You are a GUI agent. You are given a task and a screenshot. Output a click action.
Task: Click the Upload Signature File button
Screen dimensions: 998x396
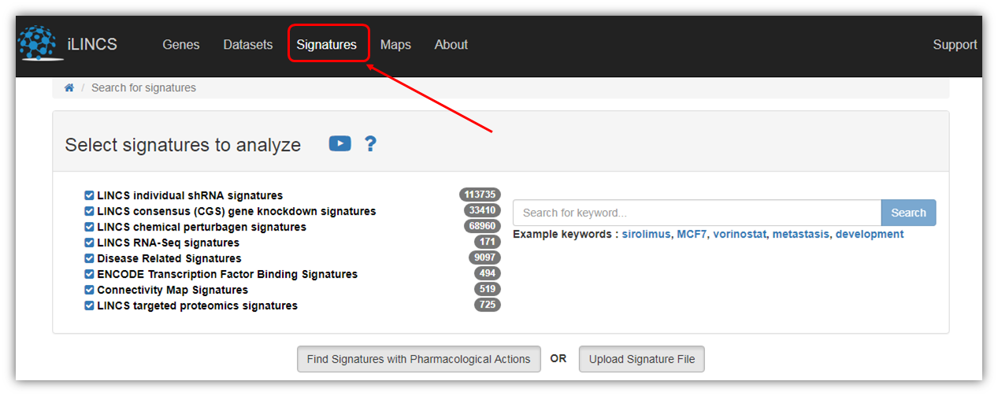642,359
